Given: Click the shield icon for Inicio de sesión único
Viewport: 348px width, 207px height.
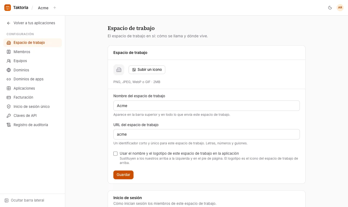Looking at the screenshot, I should [9, 106].
